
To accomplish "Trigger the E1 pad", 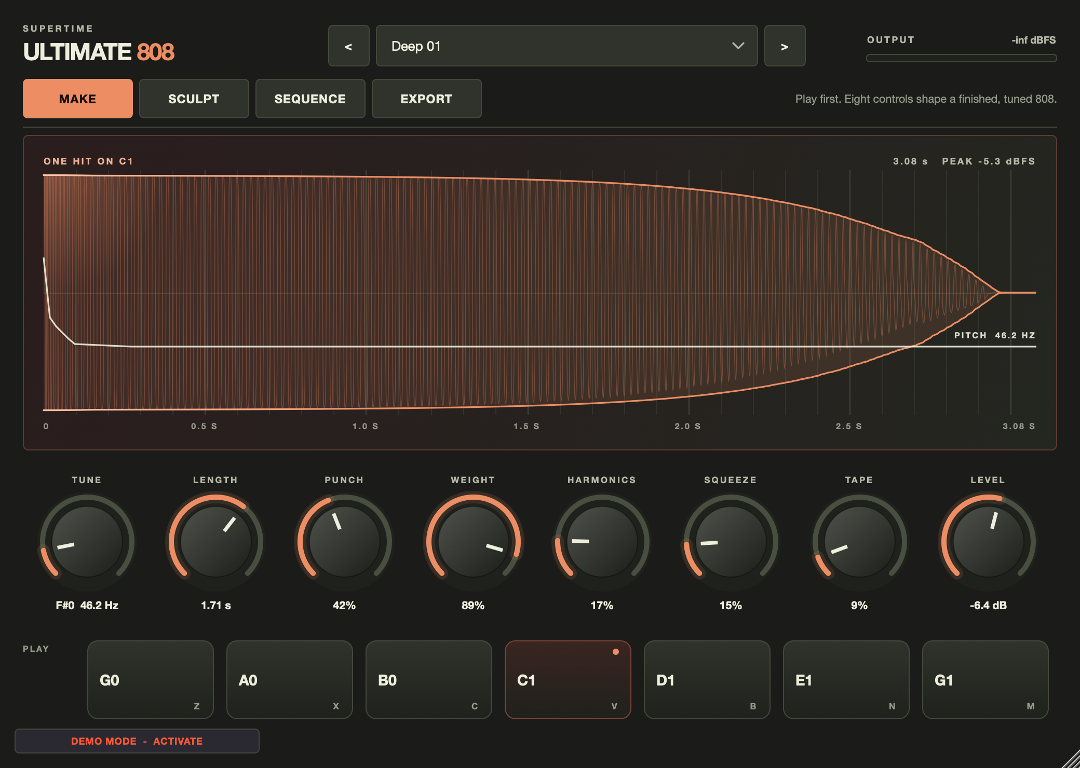I will (x=846, y=680).
